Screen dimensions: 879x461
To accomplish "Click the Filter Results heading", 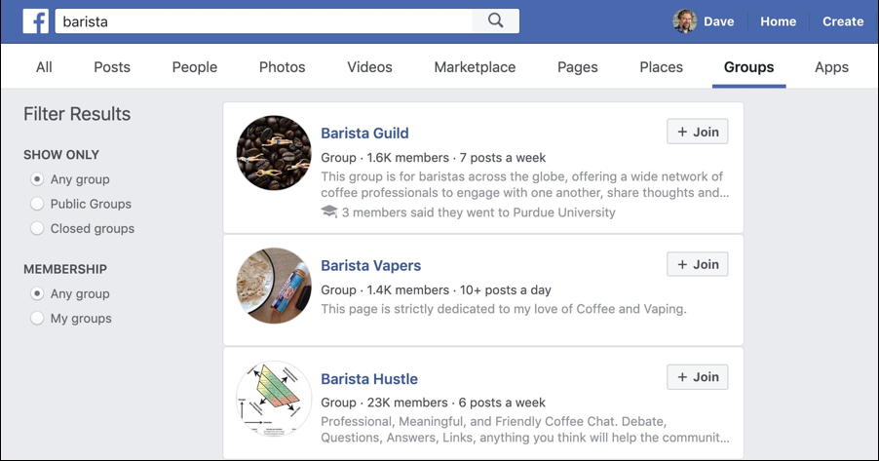I will [x=77, y=114].
